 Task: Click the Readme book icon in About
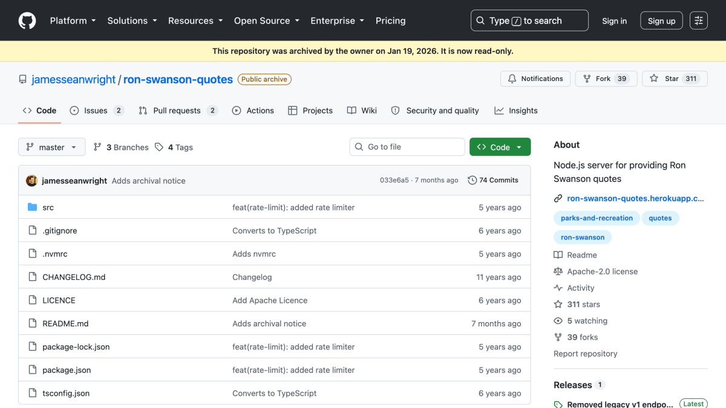click(558, 255)
